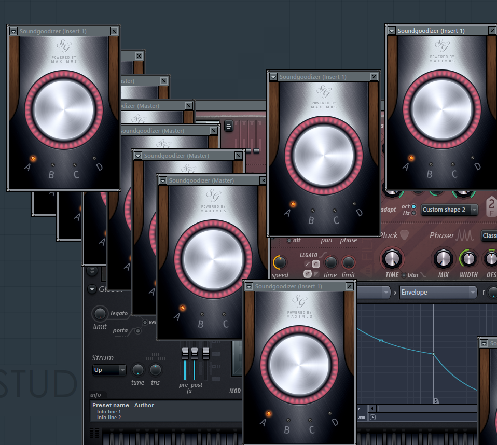497x445 pixels.
Task: Click the Strum time knob
Action: coord(137,370)
